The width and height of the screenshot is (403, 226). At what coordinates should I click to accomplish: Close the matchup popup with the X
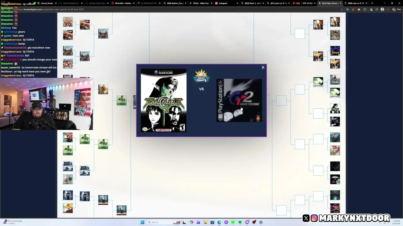[x=263, y=67]
